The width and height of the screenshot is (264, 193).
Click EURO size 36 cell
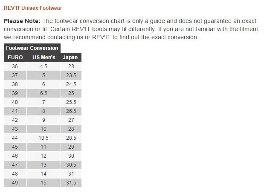(x=15, y=66)
